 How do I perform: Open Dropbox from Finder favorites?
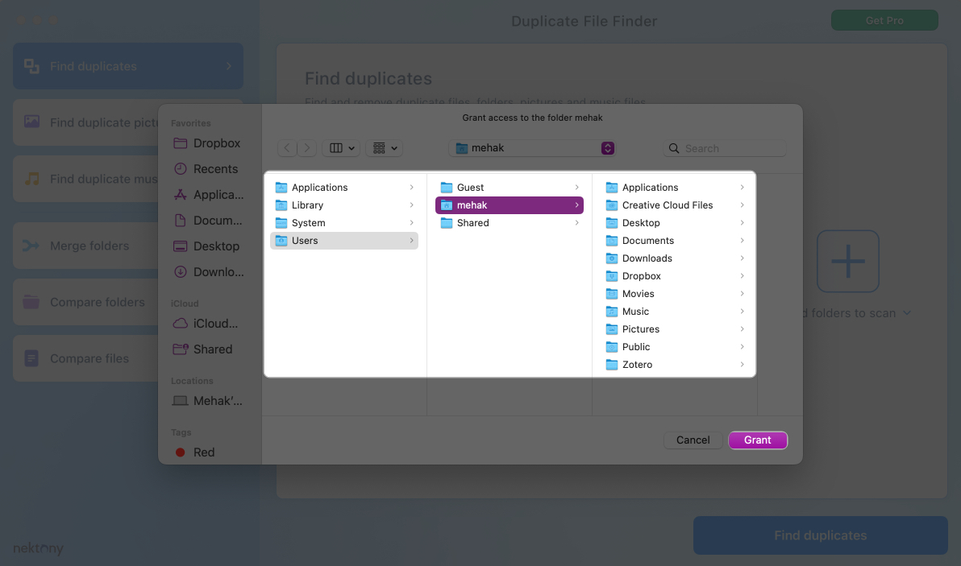point(207,143)
